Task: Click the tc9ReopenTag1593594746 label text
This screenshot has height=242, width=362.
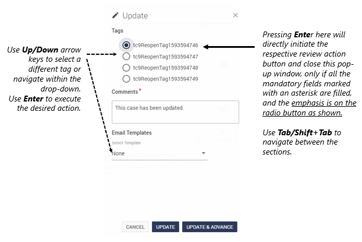Action: [x=165, y=45]
